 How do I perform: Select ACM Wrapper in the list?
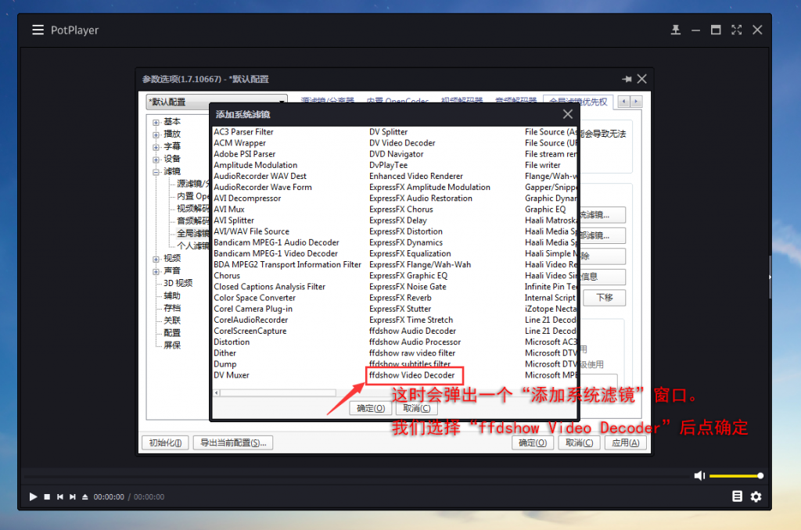point(239,143)
